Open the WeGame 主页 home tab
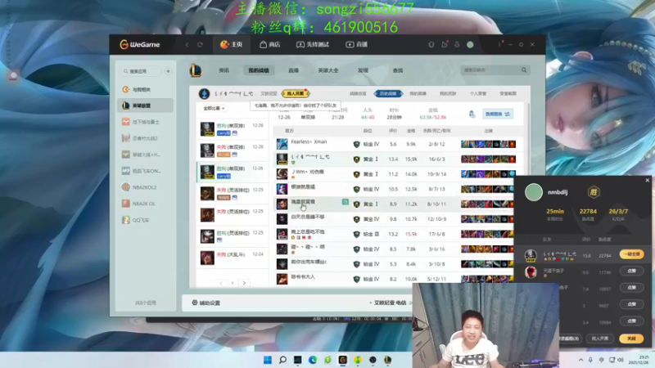Viewport: 655px width, 368px height. 232,44
